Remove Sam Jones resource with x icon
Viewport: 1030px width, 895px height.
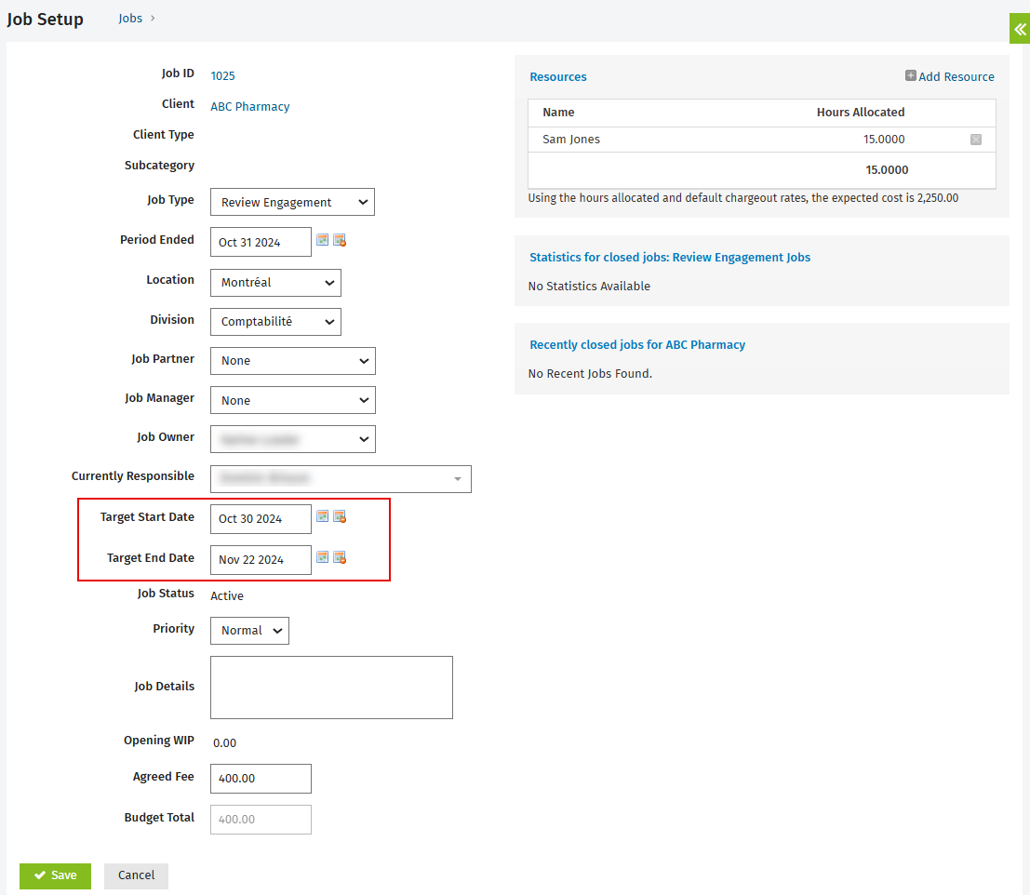click(x=976, y=140)
